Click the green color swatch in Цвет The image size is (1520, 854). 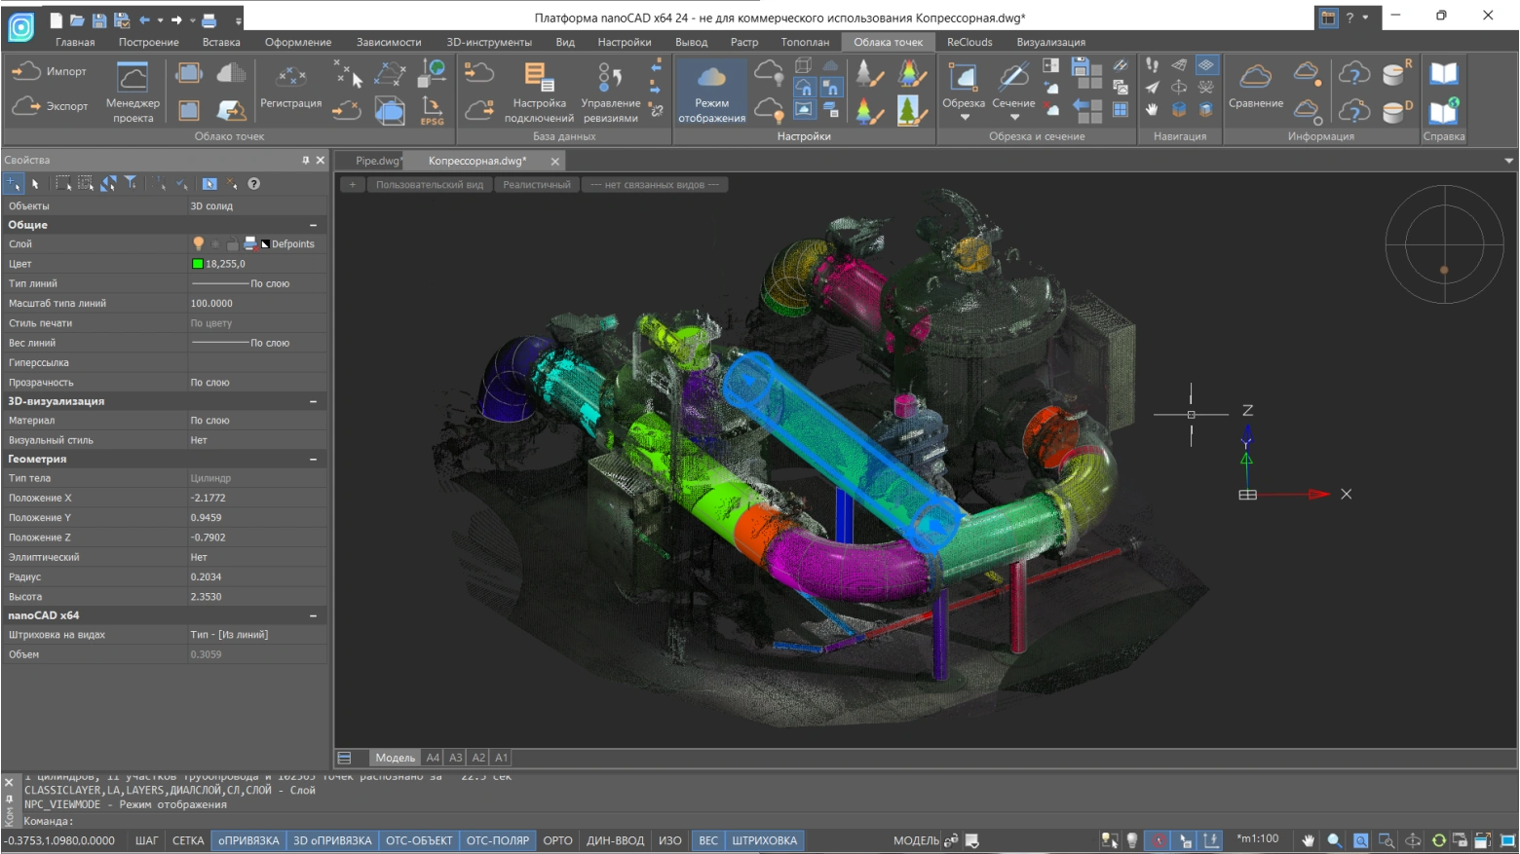coord(198,264)
